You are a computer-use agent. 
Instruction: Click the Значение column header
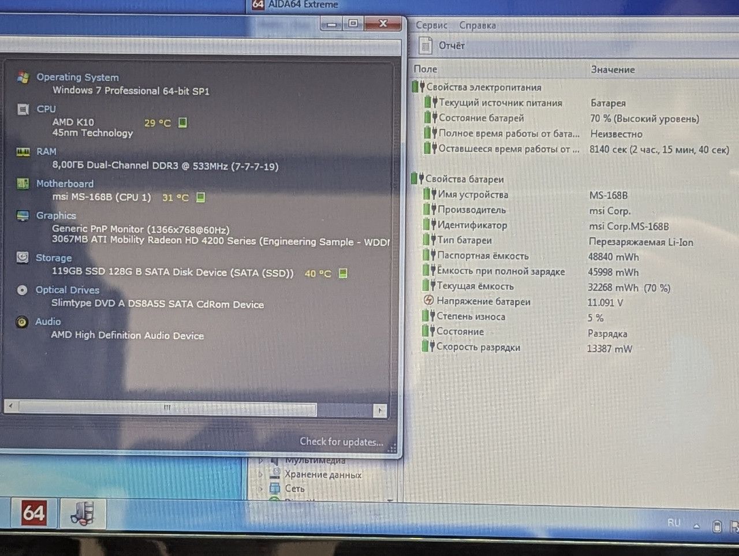pos(613,70)
